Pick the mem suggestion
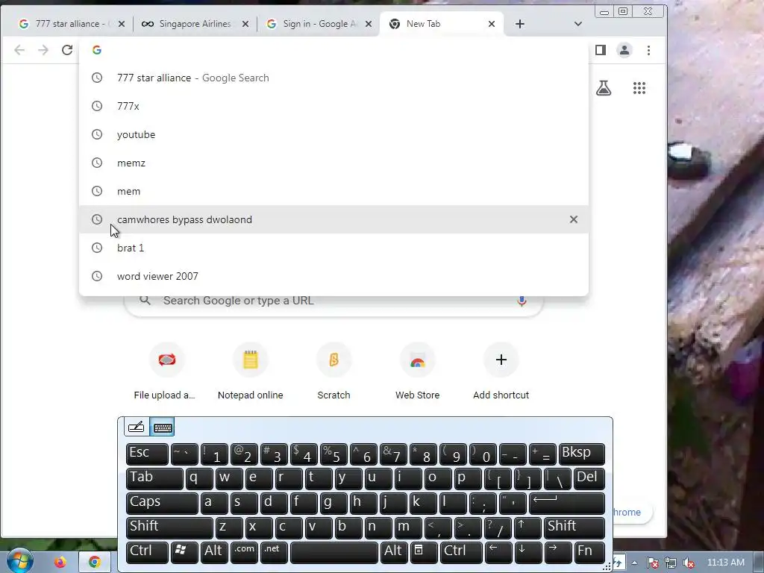This screenshot has height=573, width=764. 334,191
